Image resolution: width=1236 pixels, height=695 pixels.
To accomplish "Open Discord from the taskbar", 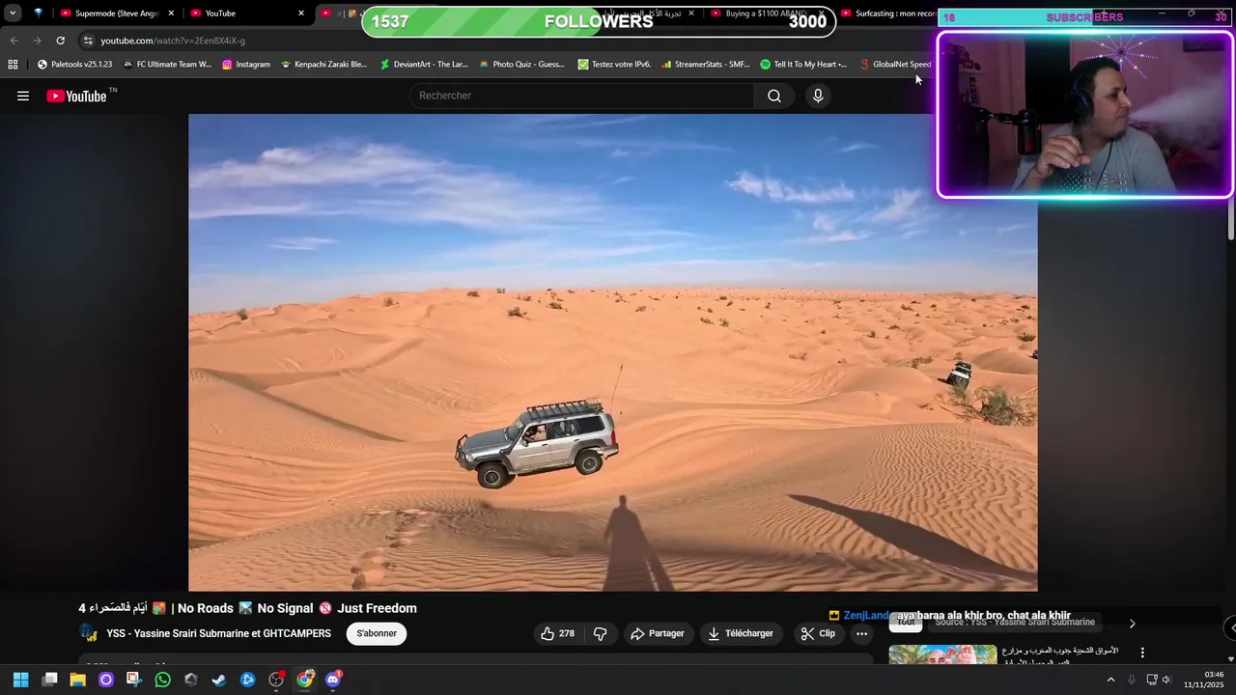I will tap(333, 680).
